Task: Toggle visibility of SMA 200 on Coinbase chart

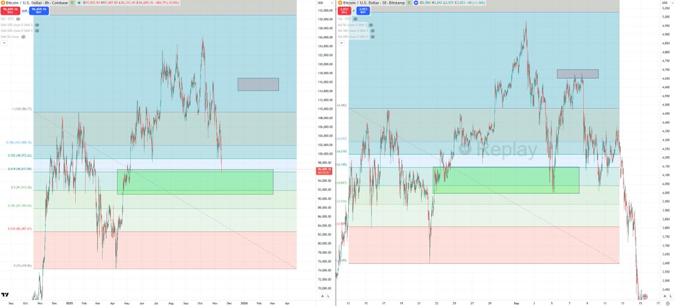Action: tap(37, 31)
